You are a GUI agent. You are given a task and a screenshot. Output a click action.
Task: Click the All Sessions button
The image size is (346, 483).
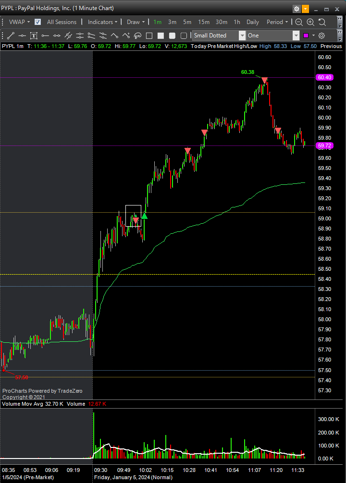(x=62, y=22)
